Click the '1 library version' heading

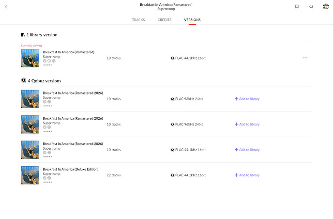click(42, 35)
